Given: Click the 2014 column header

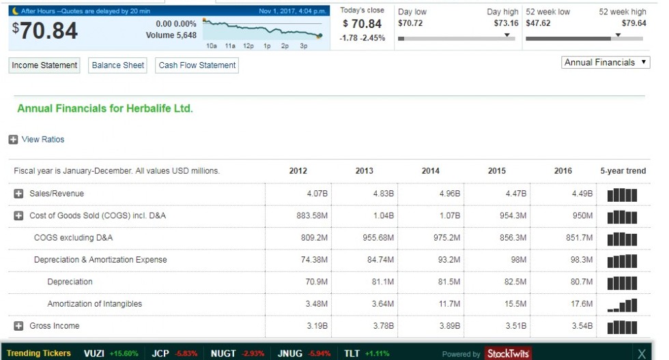Looking at the screenshot, I should pos(431,171).
